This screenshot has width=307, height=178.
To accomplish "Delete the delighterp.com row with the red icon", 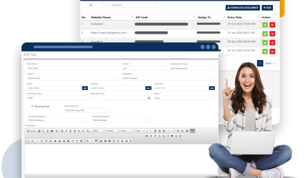I will pyautogui.click(x=272, y=34).
